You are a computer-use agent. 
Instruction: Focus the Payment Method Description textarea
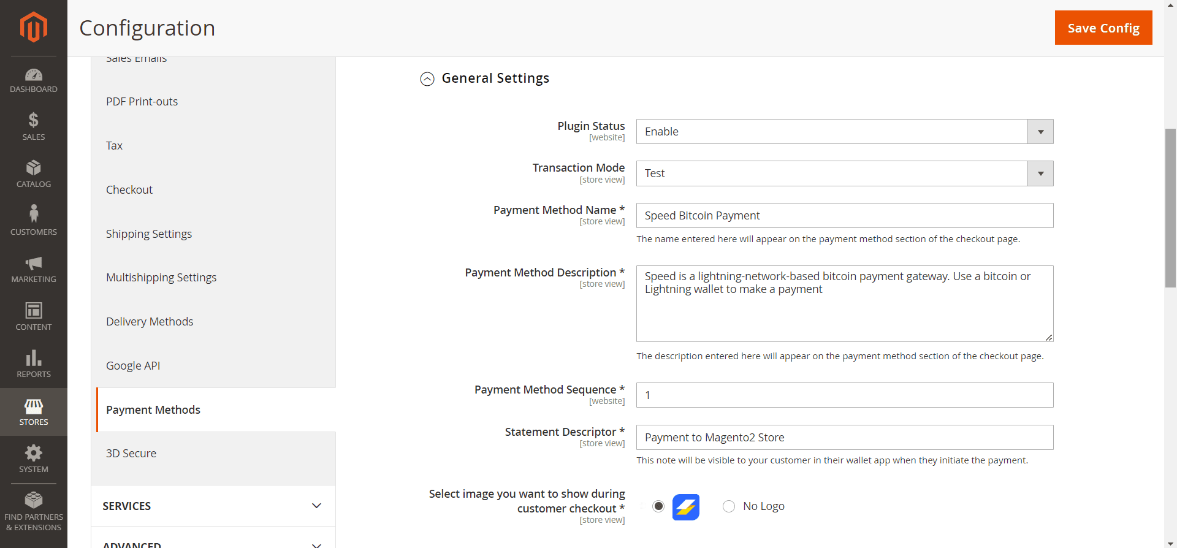tap(845, 303)
